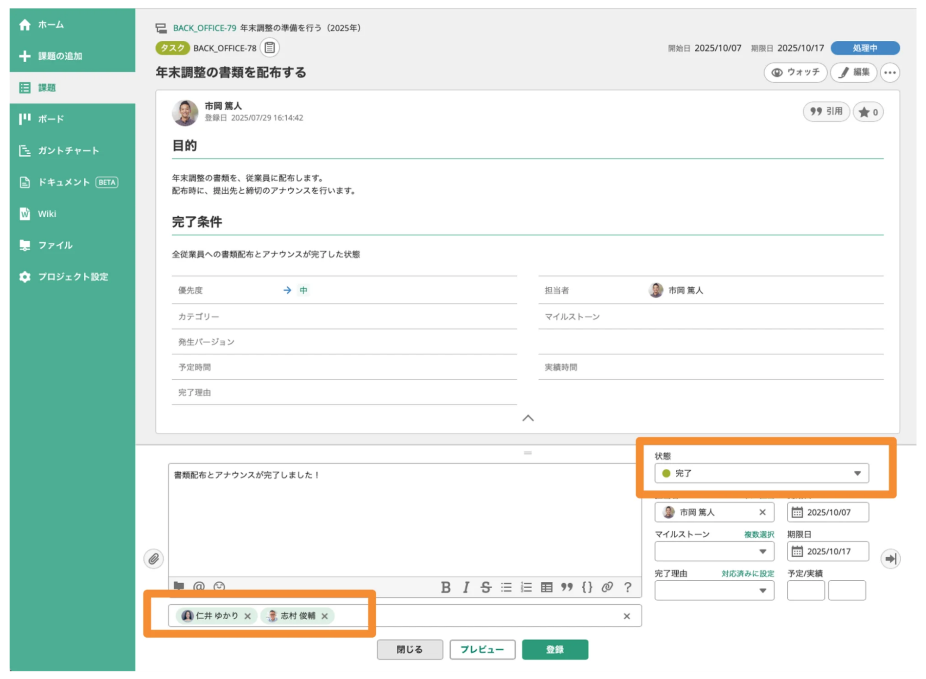This screenshot has height=679, width=926.
Task: Click the 閉じる button
Action: (x=410, y=649)
